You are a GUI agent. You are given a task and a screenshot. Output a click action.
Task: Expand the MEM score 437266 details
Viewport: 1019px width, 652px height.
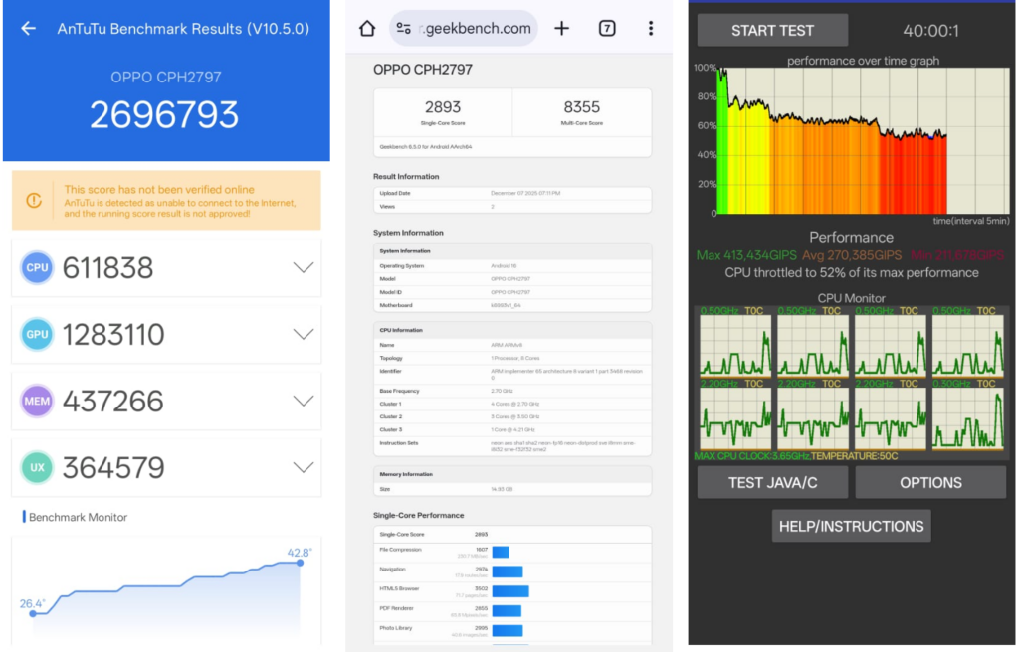[x=304, y=401]
